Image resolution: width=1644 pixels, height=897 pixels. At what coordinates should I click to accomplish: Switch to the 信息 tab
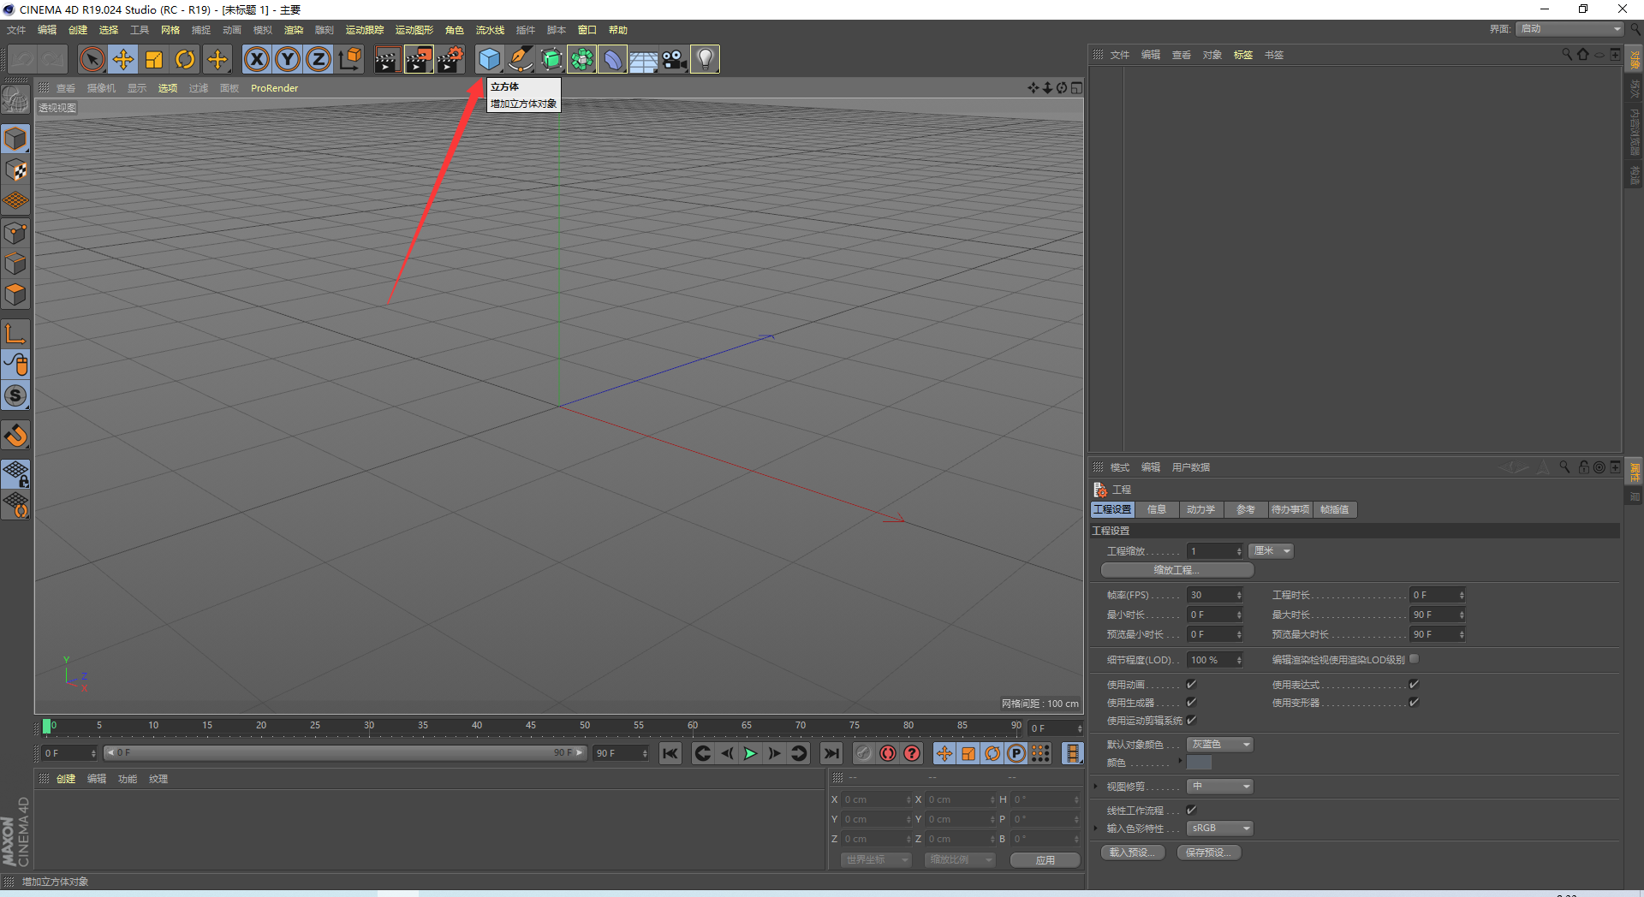click(1156, 509)
